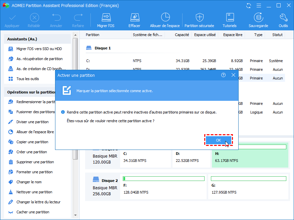The height and width of the screenshot is (220, 294).
Task: Click the Supprimer une partition trash icon
Action: pyautogui.click(x=11, y=162)
